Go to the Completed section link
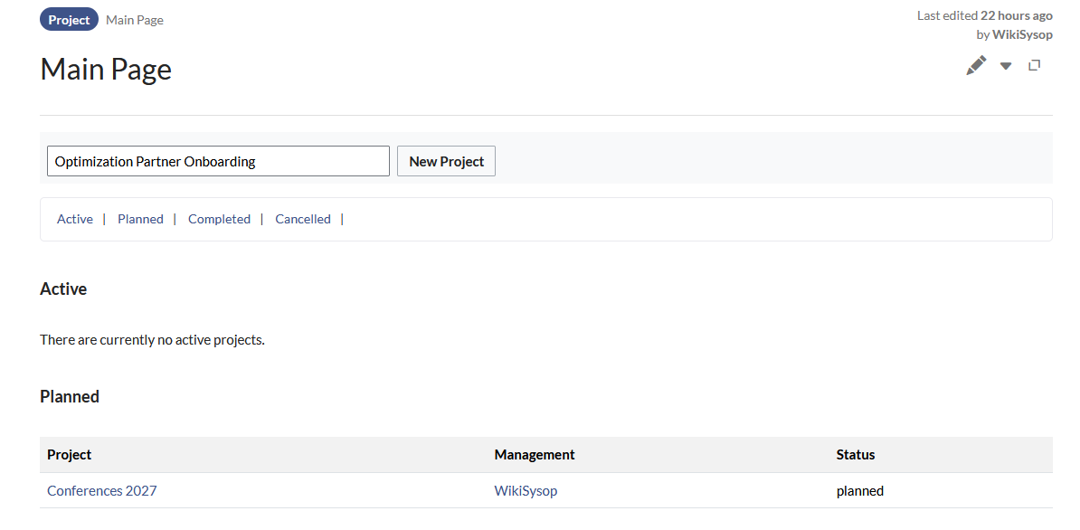1080x530 pixels. click(219, 219)
